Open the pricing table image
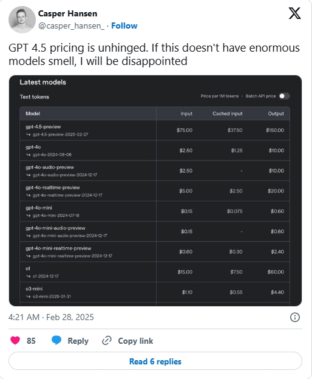 pyautogui.click(x=155, y=191)
